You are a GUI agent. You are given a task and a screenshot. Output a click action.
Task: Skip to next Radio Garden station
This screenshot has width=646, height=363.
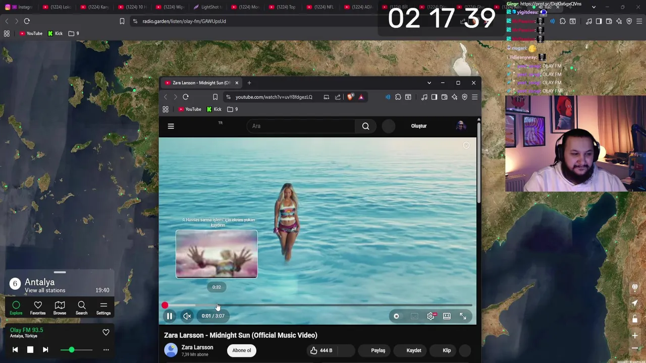45,349
